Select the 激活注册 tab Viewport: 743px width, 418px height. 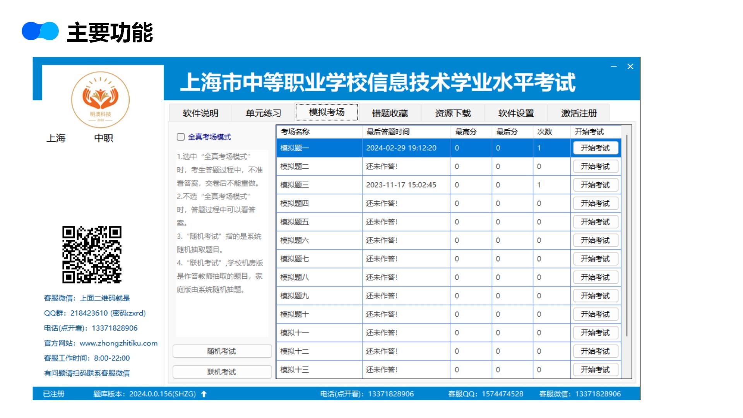click(x=579, y=113)
